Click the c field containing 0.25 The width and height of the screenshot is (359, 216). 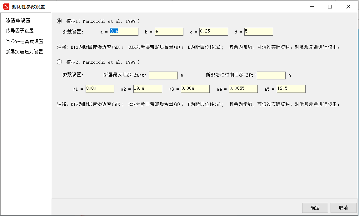tap(214, 32)
